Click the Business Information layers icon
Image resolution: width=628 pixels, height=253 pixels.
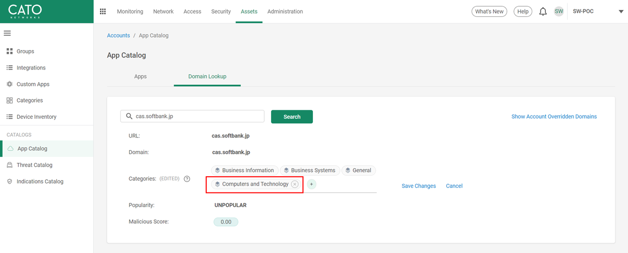217,170
